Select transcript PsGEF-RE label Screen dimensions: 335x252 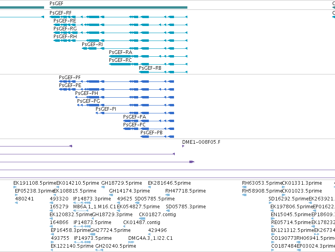tap(65, 21)
